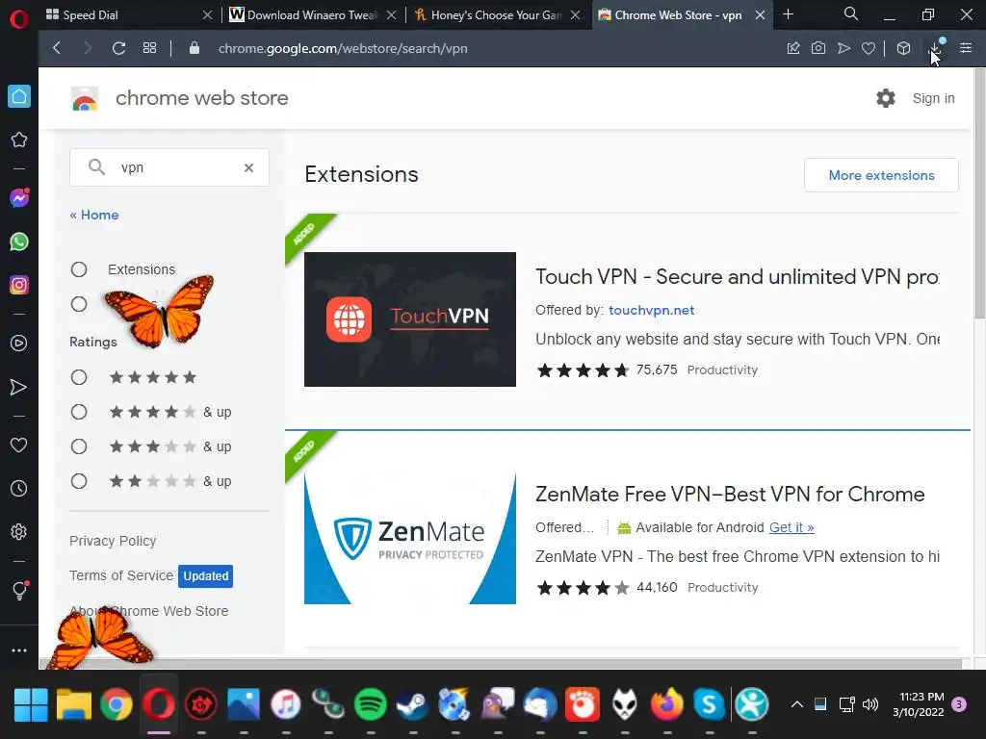The height and width of the screenshot is (739, 986).
Task: Launch Steam from the taskbar
Action: (412, 704)
